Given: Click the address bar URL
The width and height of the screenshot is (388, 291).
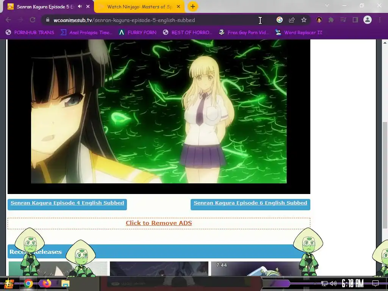Looking at the screenshot, I should (x=124, y=20).
